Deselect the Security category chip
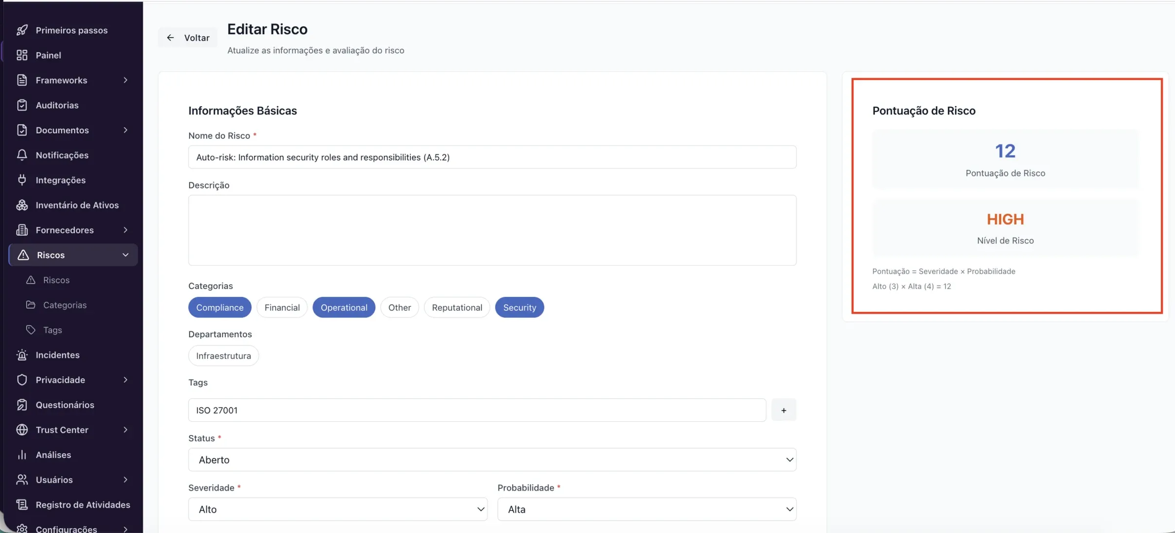Image resolution: width=1175 pixels, height=533 pixels. tap(519, 307)
